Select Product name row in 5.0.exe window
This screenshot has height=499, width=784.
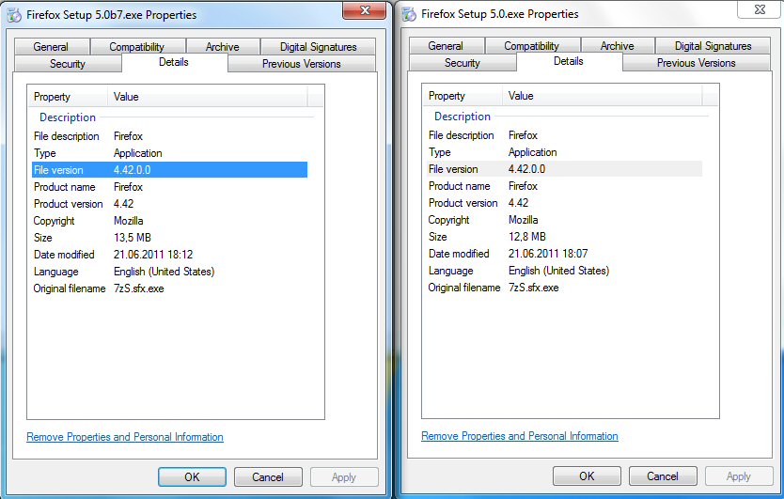(565, 186)
